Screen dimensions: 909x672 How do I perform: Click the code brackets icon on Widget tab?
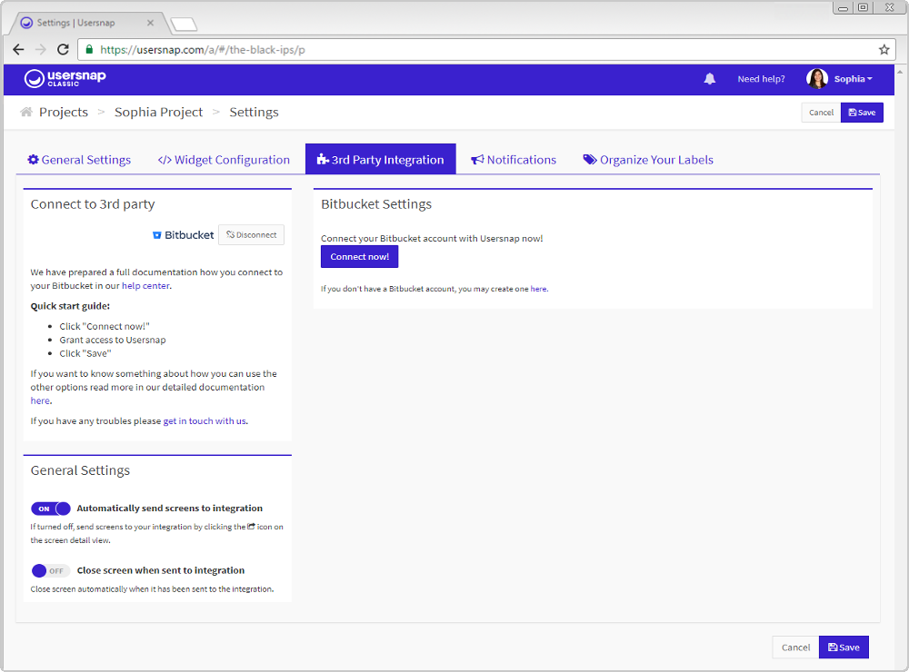[165, 160]
